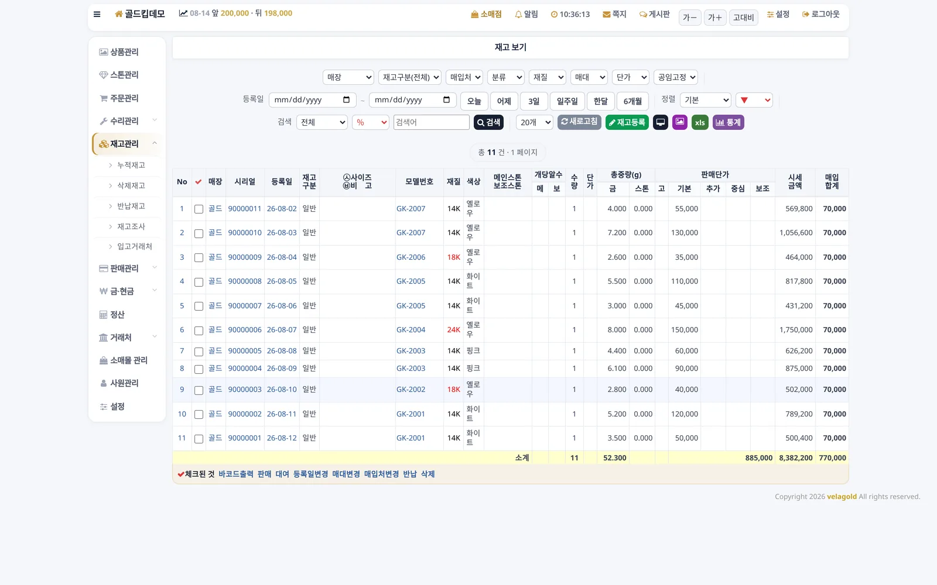This screenshot has width=937, height=585.
Task: Open 분류 category dropdown
Action: [x=506, y=77]
